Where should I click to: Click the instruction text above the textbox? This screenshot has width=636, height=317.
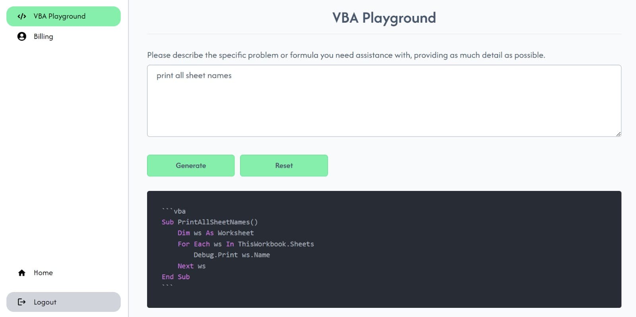click(x=346, y=55)
